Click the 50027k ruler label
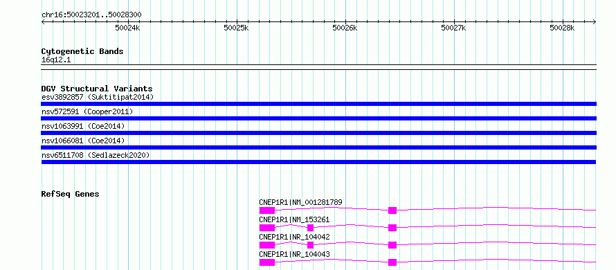The width and height of the screenshot is (616, 270). pyautogui.click(x=453, y=28)
